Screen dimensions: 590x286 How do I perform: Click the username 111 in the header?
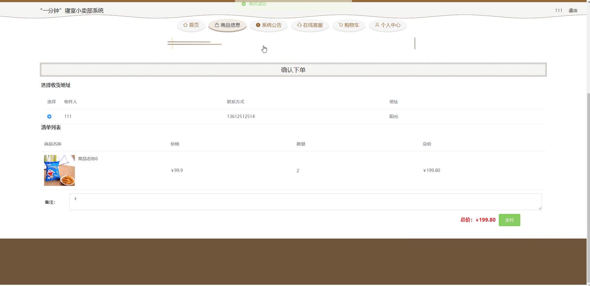[559, 10]
